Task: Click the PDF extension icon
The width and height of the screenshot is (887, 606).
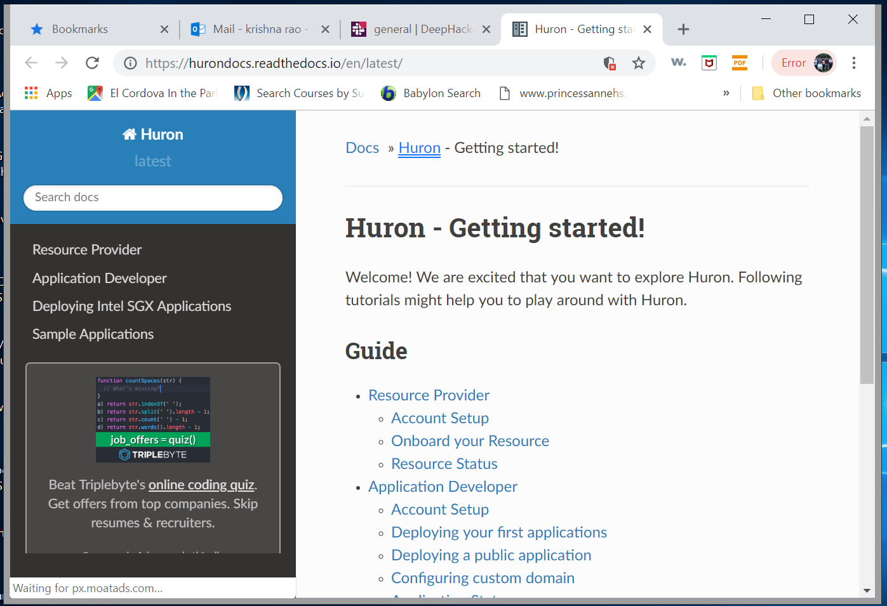Action: (740, 63)
